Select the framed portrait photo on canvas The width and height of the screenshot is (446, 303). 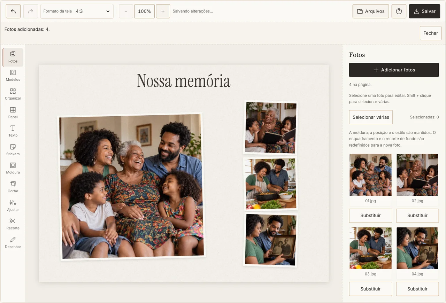coord(270,240)
